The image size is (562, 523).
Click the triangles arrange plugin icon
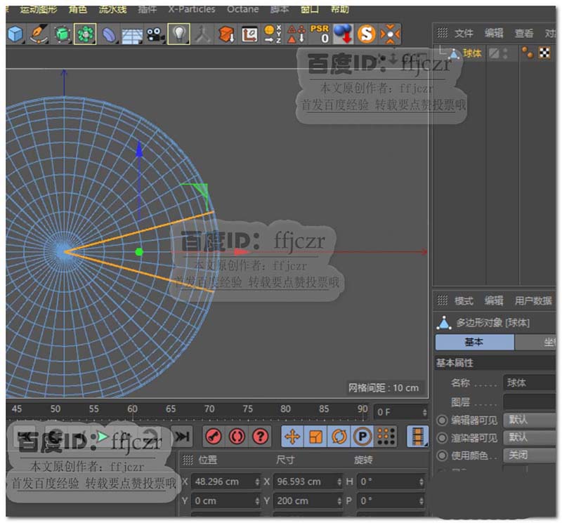point(296,34)
